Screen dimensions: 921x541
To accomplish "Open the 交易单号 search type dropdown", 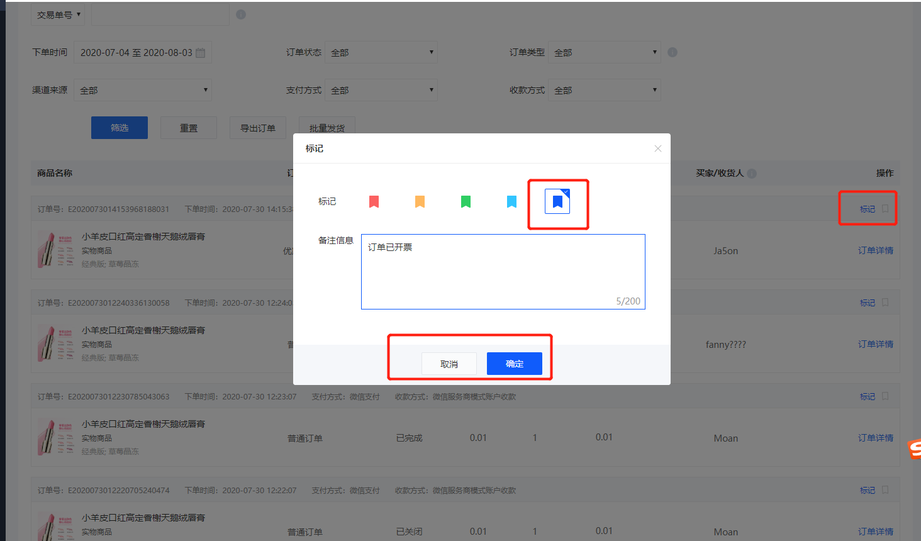I will (58, 14).
